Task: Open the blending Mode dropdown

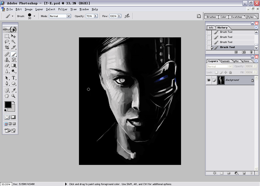Action: point(69,16)
